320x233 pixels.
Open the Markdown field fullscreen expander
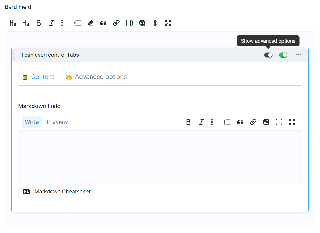(x=292, y=122)
